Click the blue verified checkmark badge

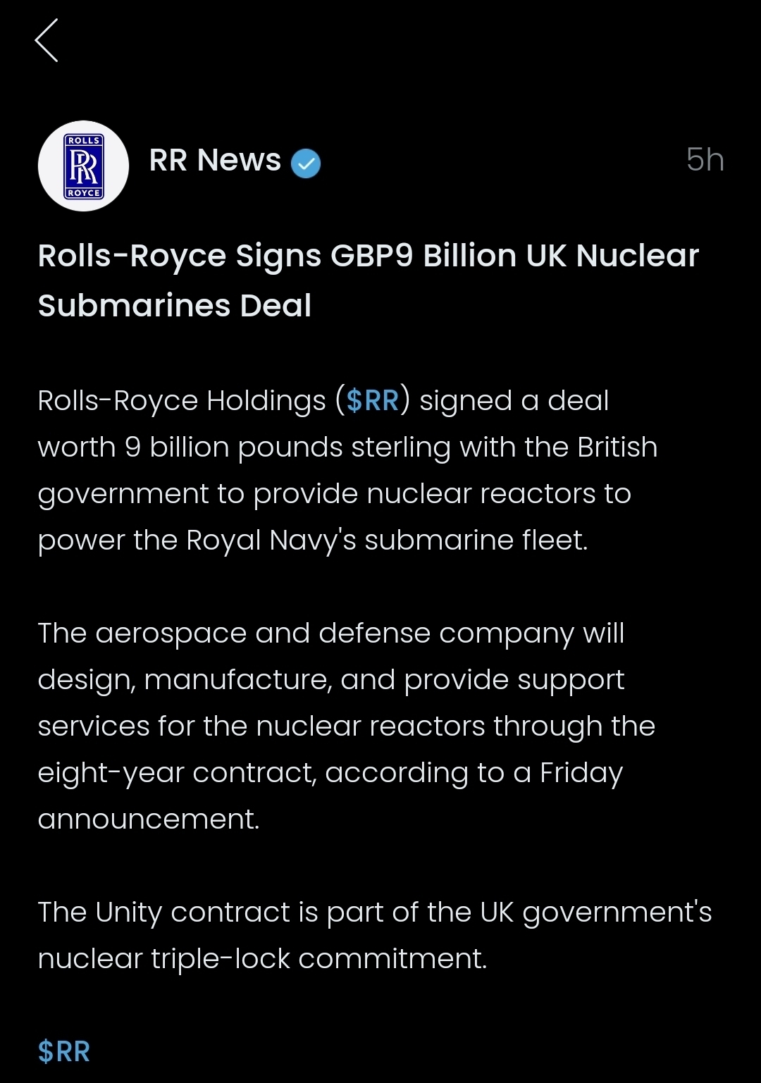coord(306,163)
